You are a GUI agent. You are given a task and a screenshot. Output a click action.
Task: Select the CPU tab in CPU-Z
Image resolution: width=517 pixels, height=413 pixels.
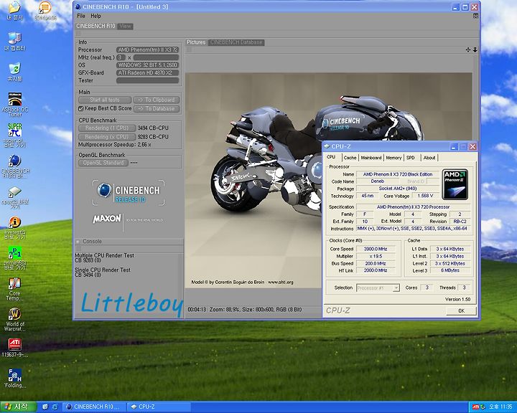[331, 157]
